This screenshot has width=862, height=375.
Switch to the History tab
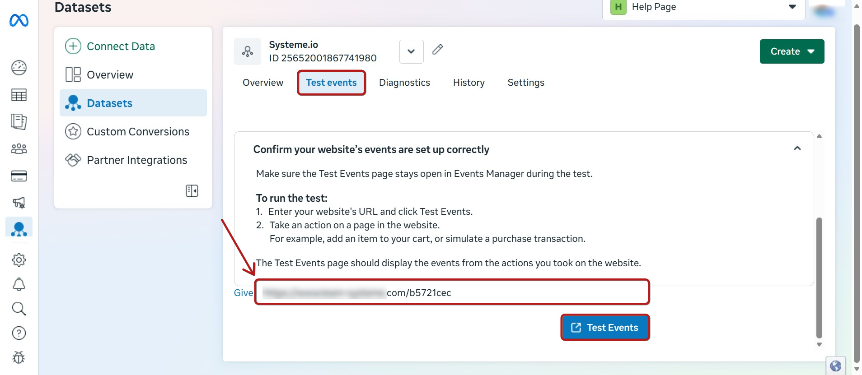click(x=468, y=83)
